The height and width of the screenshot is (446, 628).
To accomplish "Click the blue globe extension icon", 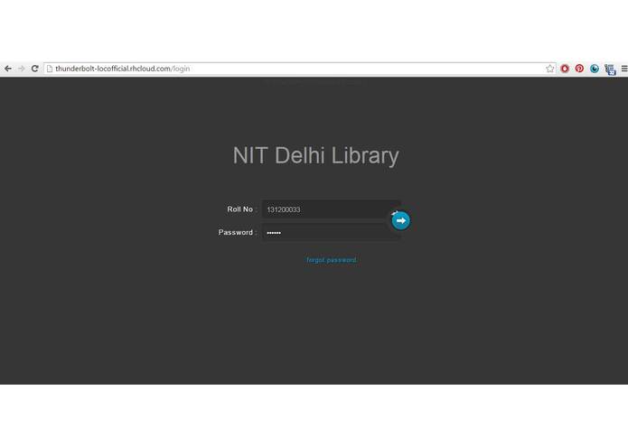I will click(x=595, y=69).
